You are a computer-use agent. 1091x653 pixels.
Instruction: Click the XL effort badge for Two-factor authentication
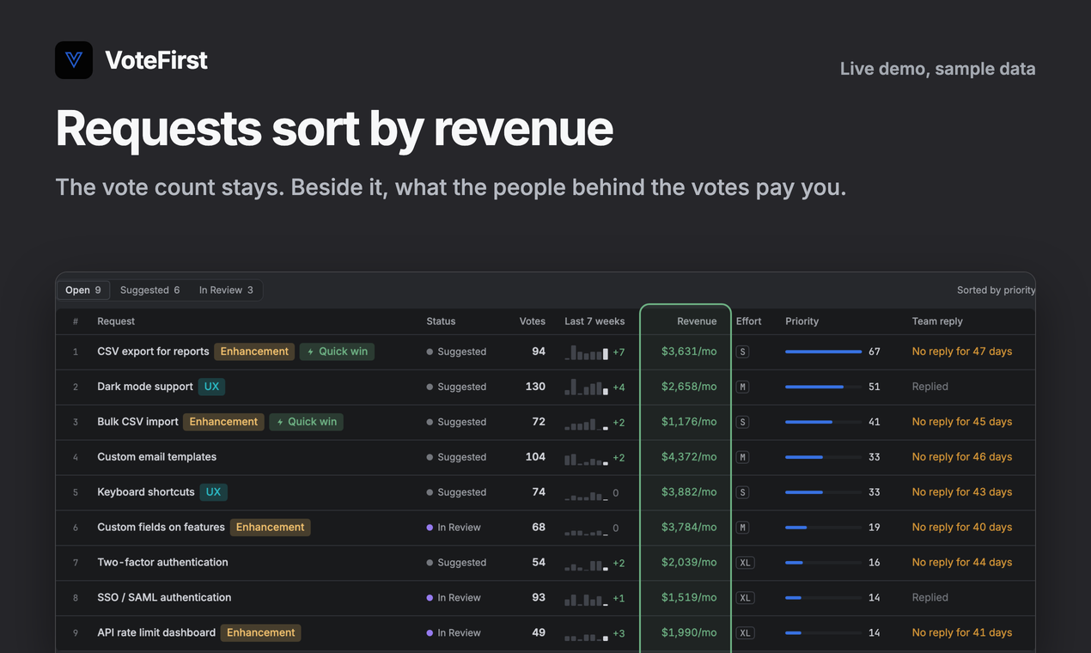pos(746,563)
